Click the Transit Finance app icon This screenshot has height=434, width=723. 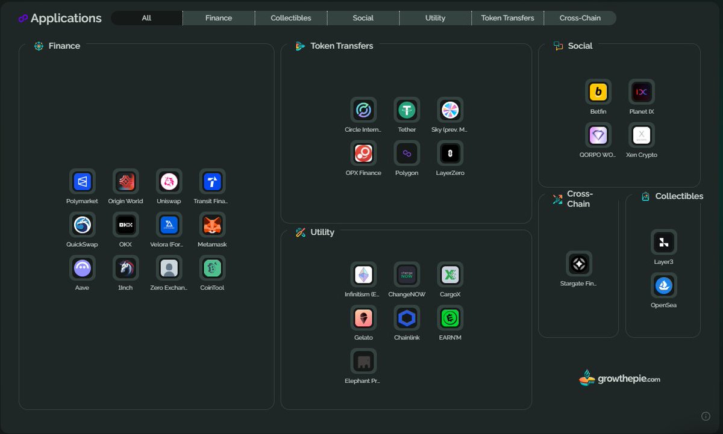(213, 181)
